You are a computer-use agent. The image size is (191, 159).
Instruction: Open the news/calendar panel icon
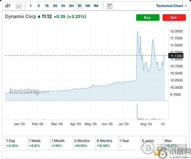[110, 6]
